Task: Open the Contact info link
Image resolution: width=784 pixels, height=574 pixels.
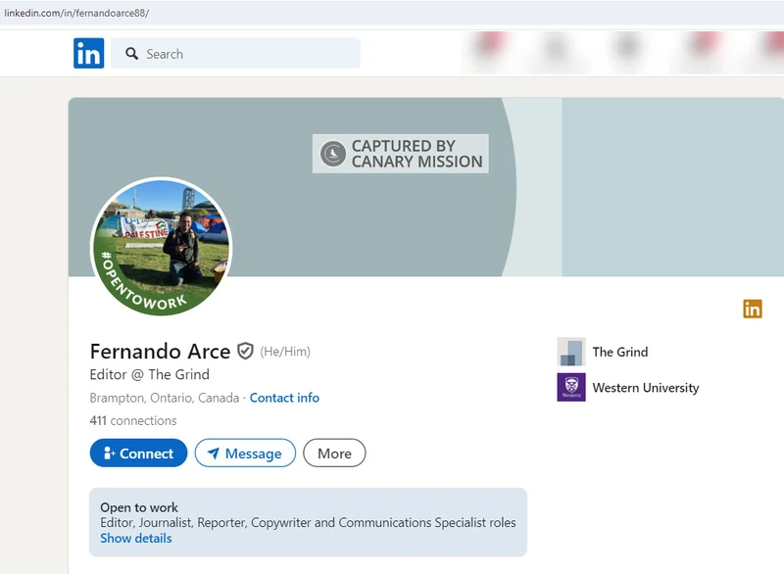Action: coord(284,398)
